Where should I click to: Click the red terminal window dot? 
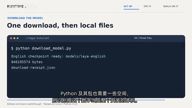[11, 38]
